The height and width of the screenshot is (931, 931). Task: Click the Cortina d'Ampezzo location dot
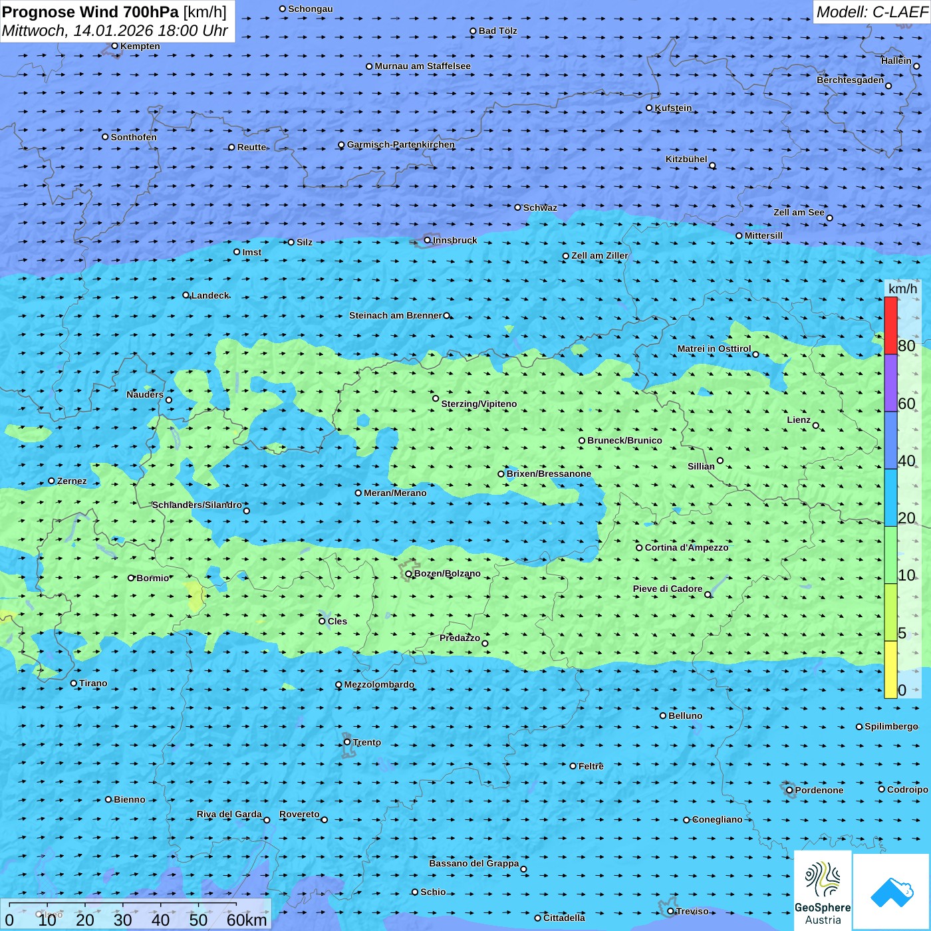(x=639, y=548)
